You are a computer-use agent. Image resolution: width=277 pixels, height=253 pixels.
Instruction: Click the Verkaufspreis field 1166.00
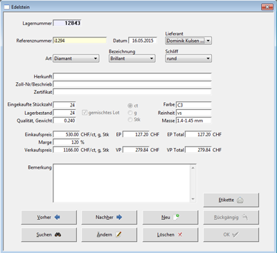[x=66, y=150]
